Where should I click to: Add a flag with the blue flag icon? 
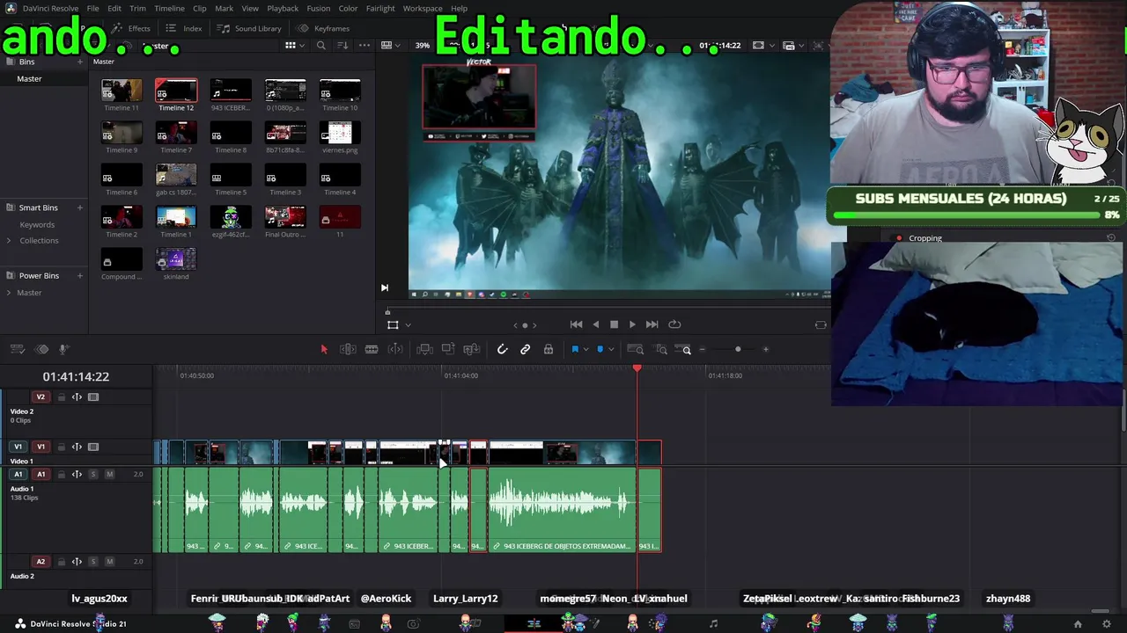coord(575,349)
